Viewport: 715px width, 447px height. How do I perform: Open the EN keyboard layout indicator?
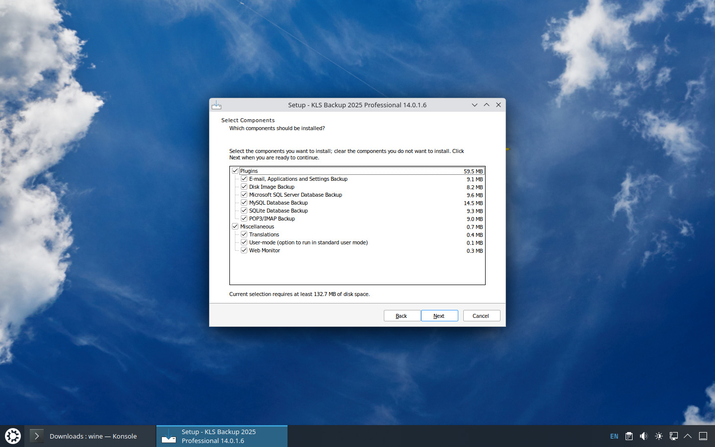[614, 436]
